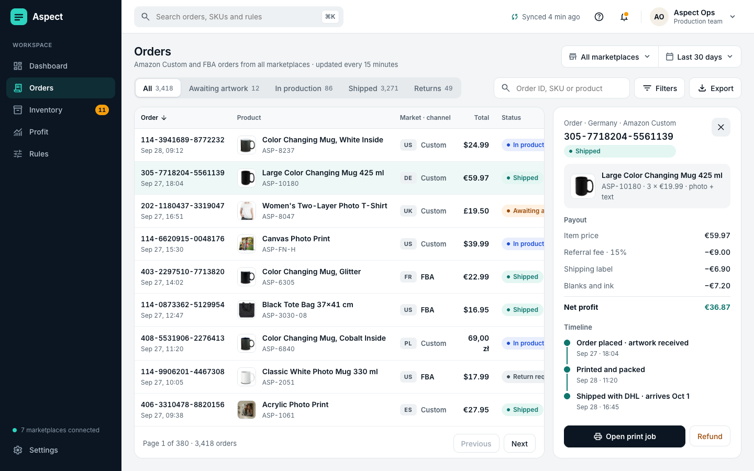Click the sort arrow next to Order header
Image resolution: width=754 pixels, height=471 pixels.
[164, 118]
